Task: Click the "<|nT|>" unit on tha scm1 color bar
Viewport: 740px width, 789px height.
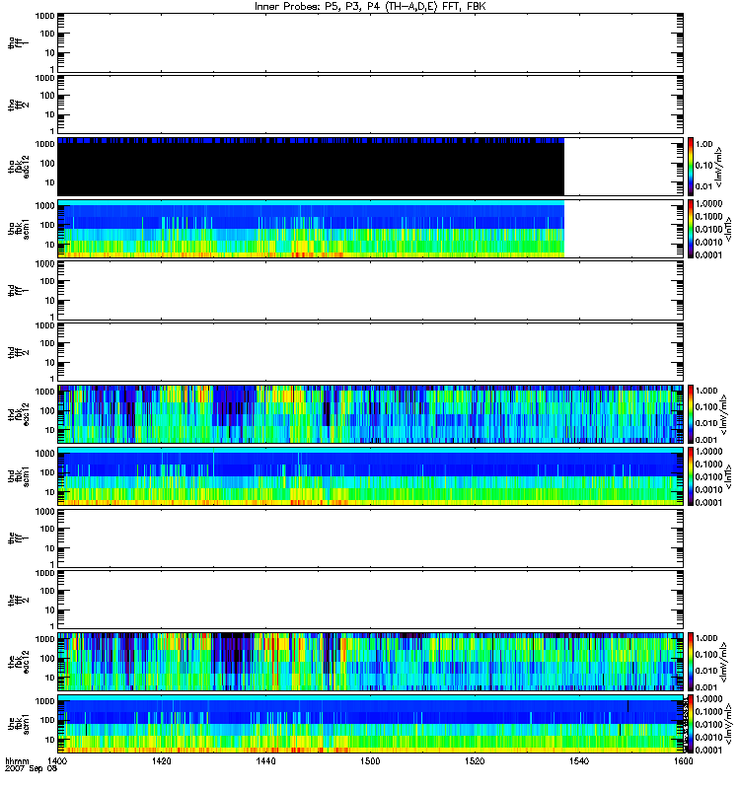Action: click(728, 229)
